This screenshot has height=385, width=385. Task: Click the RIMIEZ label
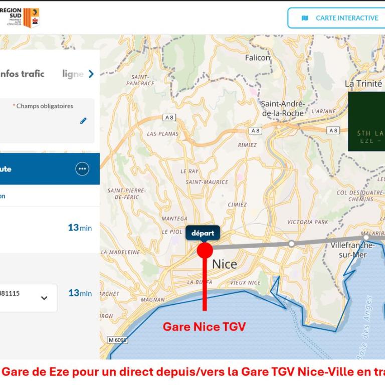[247, 145]
